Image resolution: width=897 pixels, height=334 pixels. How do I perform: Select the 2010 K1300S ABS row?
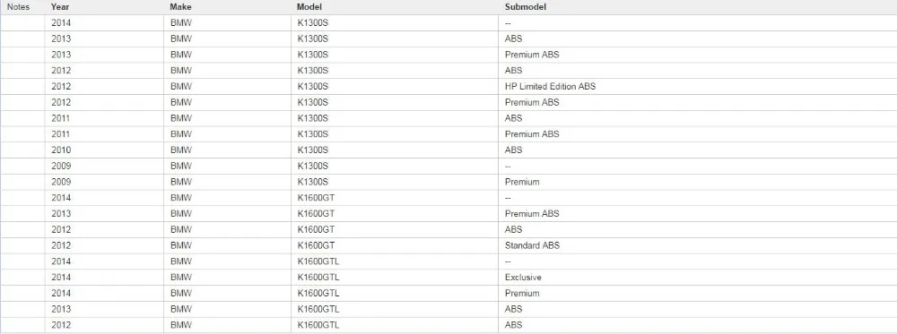pyautogui.click(x=448, y=150)
